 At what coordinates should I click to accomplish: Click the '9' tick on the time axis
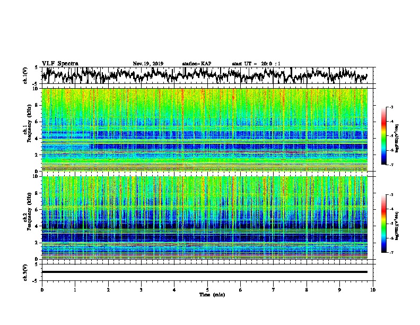pyautogui.click(x=339, y=289)
